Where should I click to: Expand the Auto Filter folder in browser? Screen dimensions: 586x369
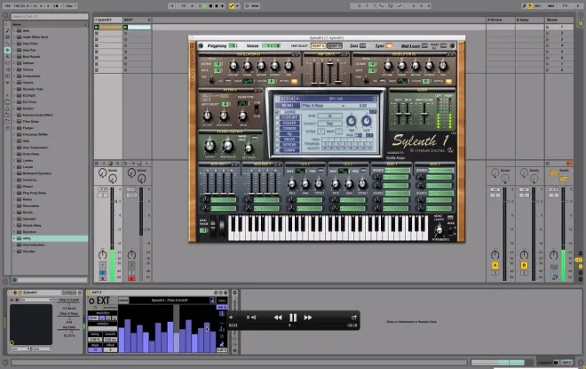pos(14,44)
